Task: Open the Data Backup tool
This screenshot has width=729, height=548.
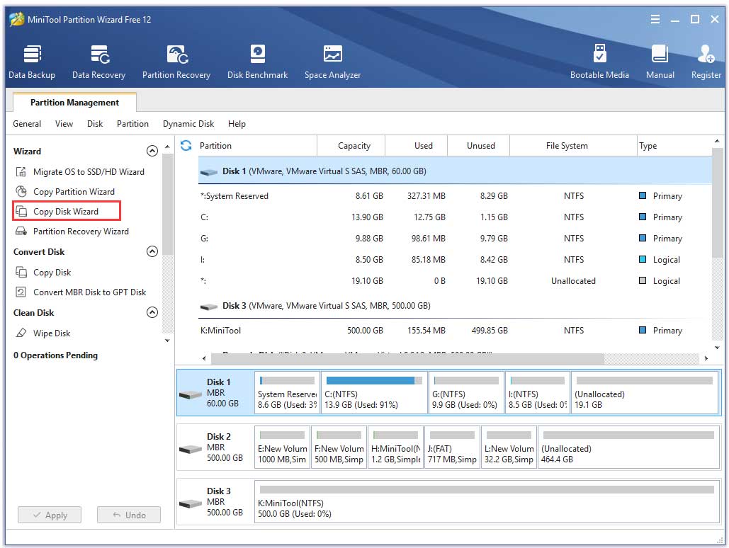Action: (32, 62)
